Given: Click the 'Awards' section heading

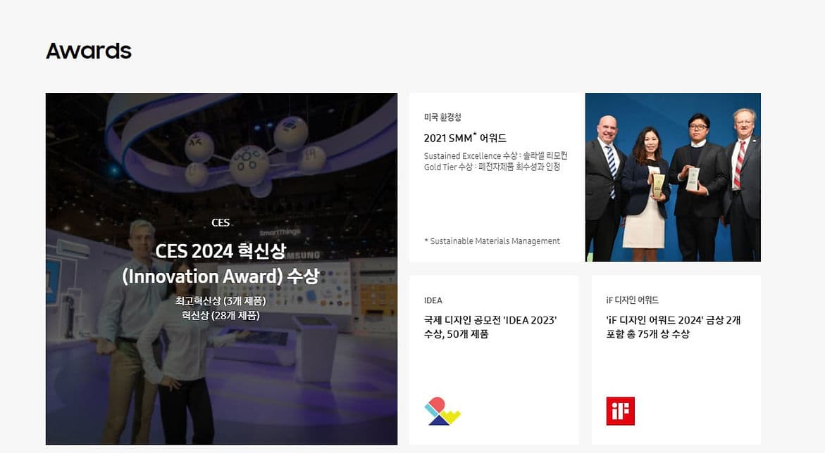Looking at the screenshot, I should pos(89,51).
